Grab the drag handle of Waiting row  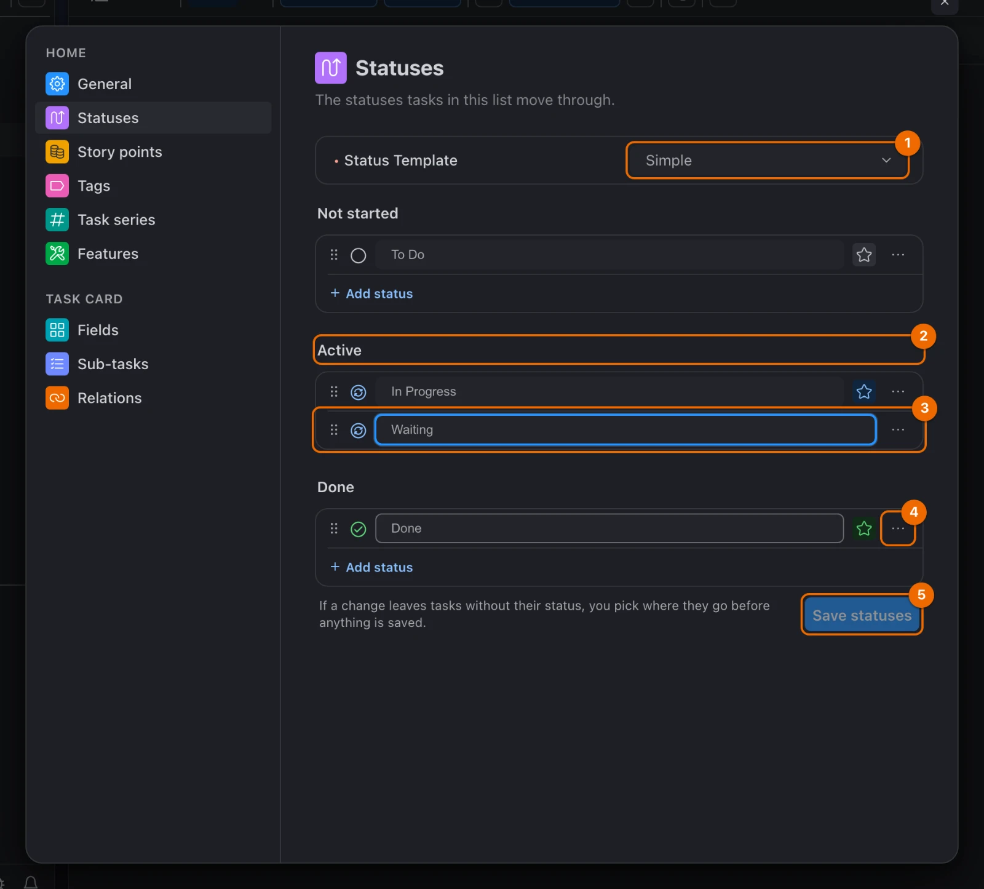pos(334,429)
